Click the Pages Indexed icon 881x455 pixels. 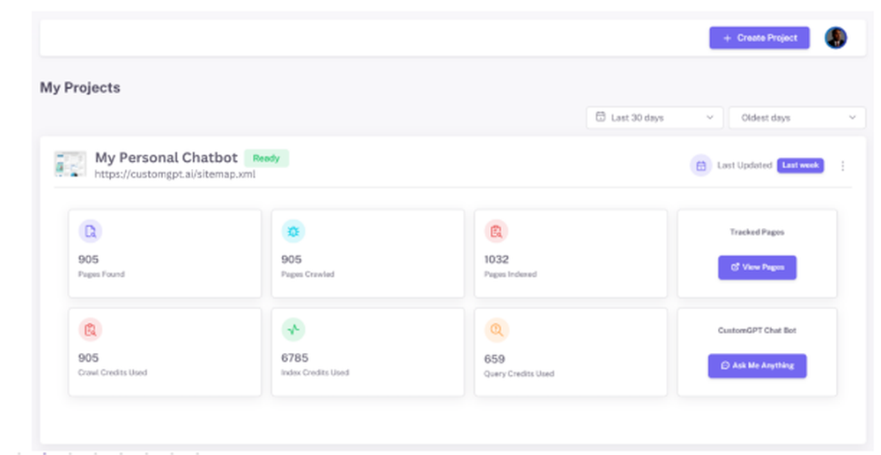coord(496,231)
